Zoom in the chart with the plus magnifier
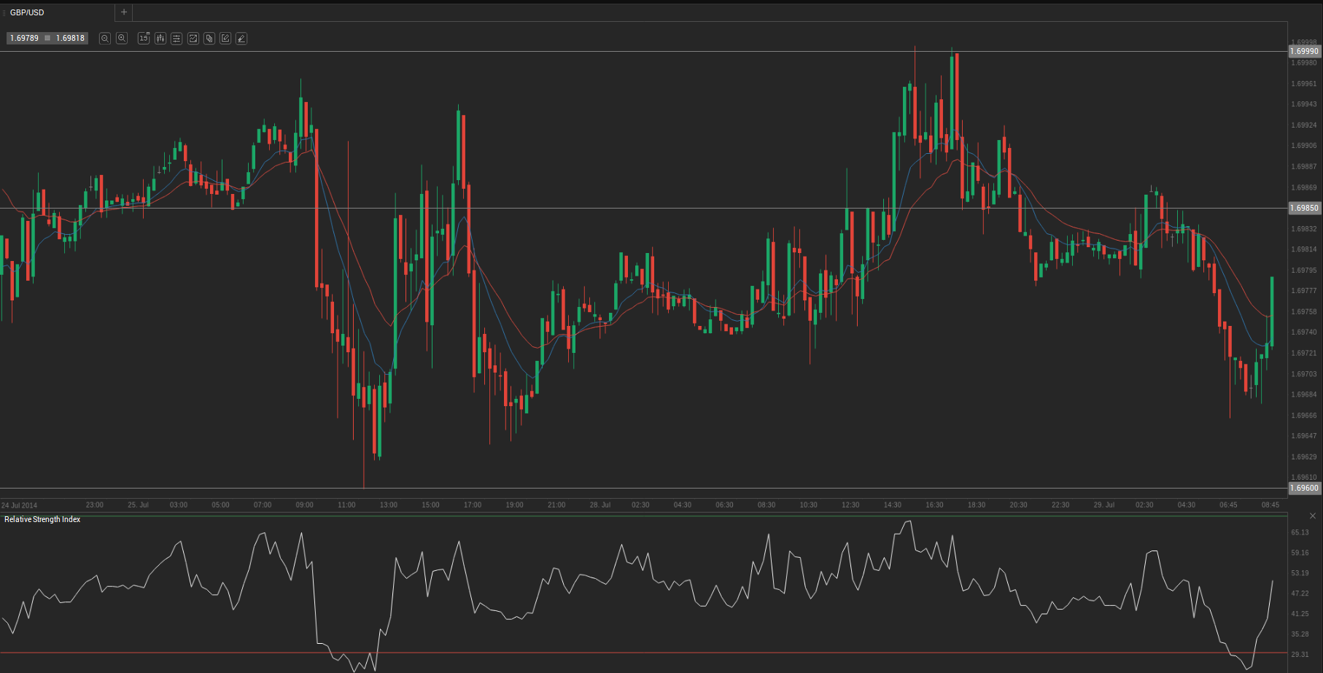This screenshot has width=1323, height=673. (122, 38)
